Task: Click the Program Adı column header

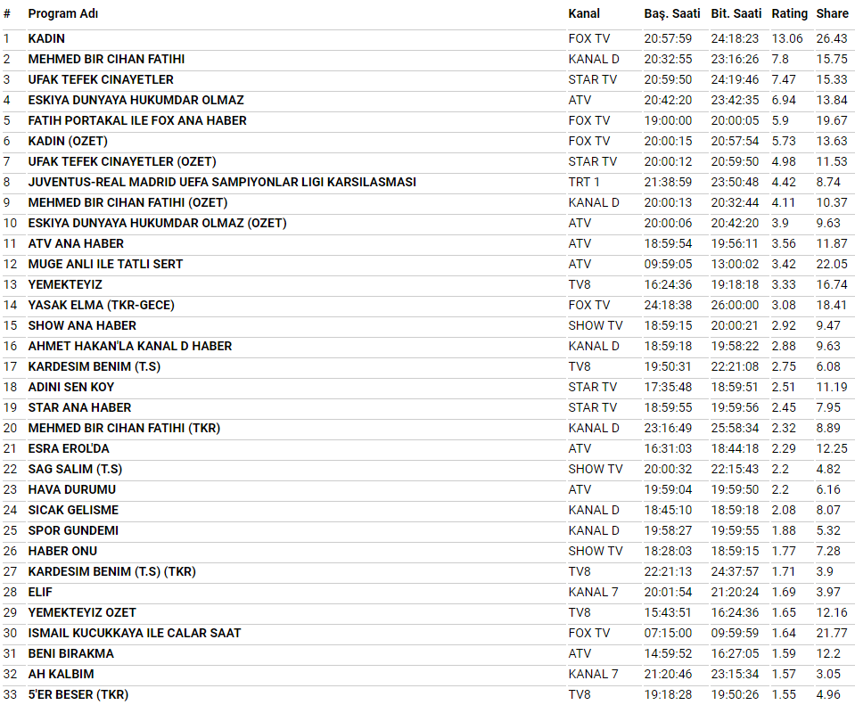Action: click(62, 13)
